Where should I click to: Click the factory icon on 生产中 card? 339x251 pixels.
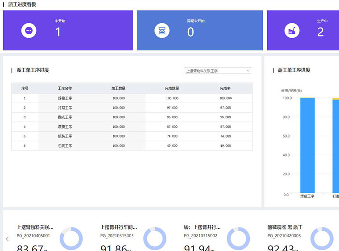292,31
